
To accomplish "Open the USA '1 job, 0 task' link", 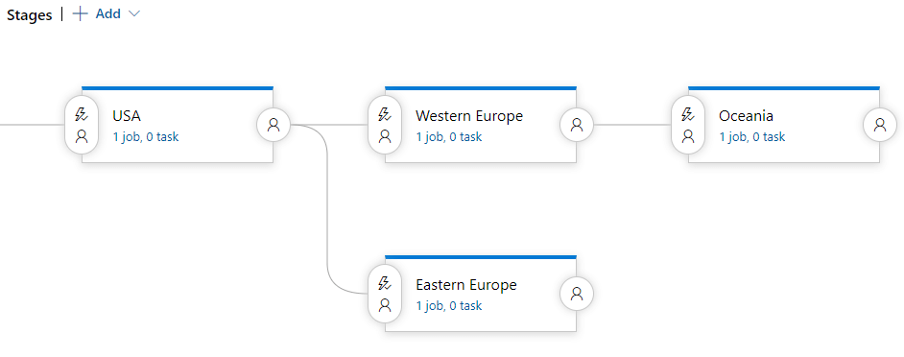I will pos(146,137).
